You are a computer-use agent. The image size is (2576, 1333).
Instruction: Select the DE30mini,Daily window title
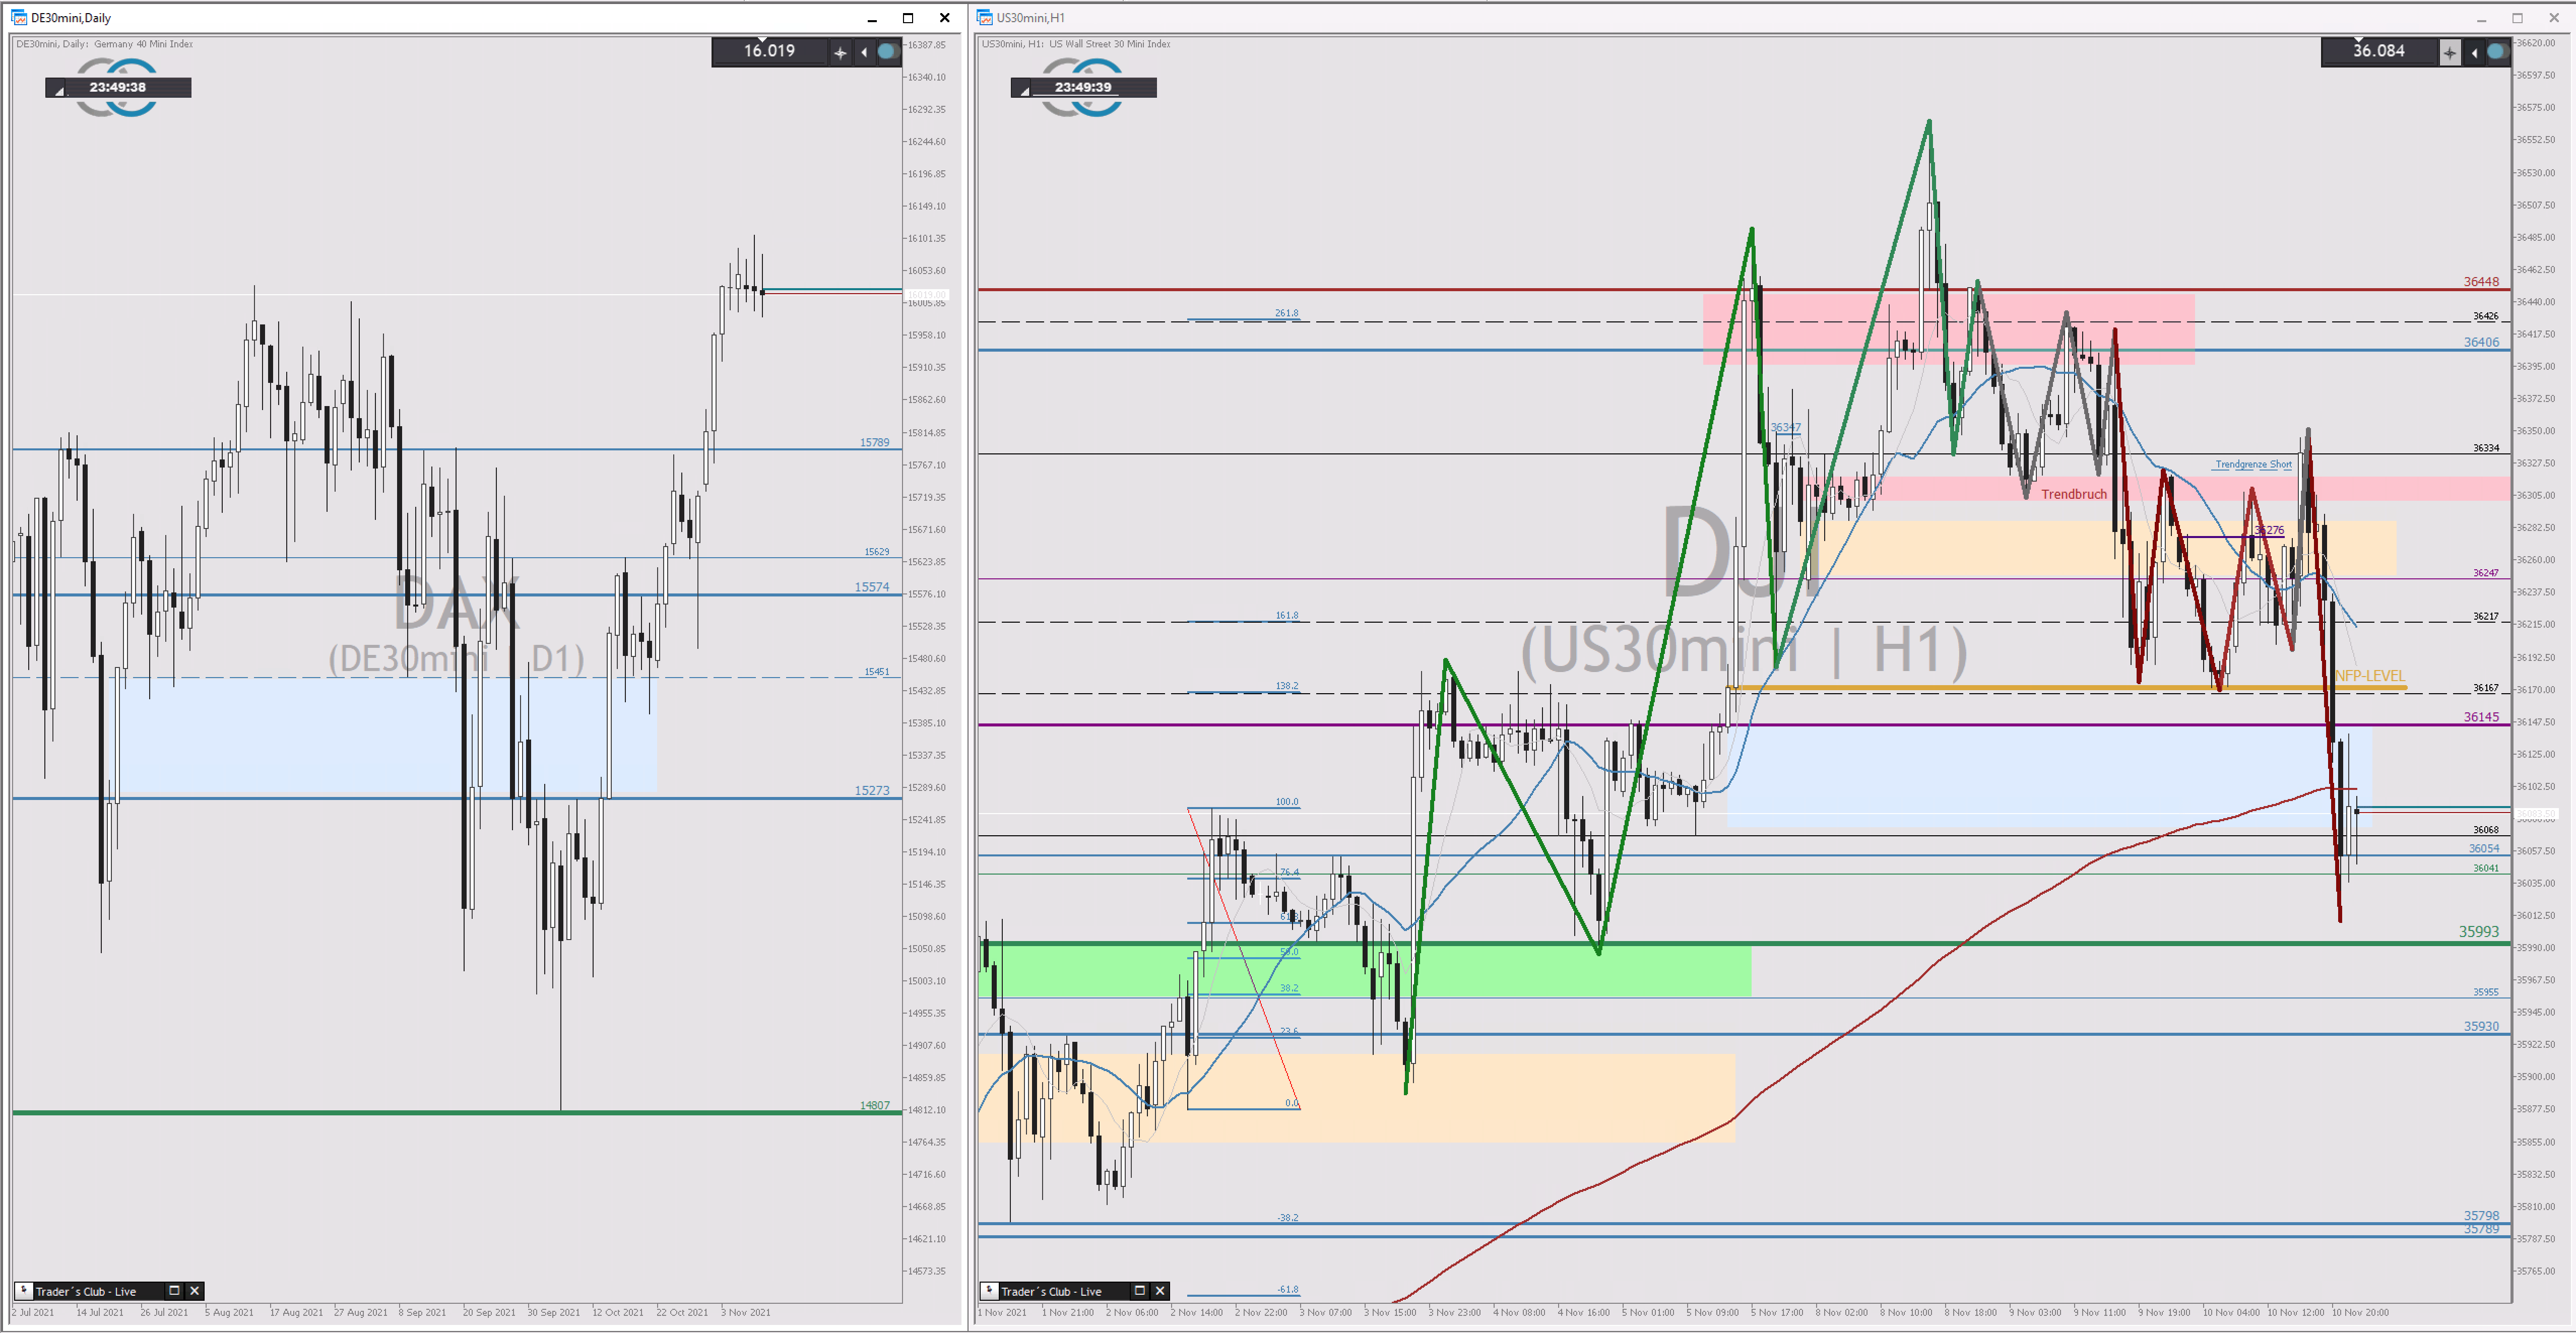[71, 18]
